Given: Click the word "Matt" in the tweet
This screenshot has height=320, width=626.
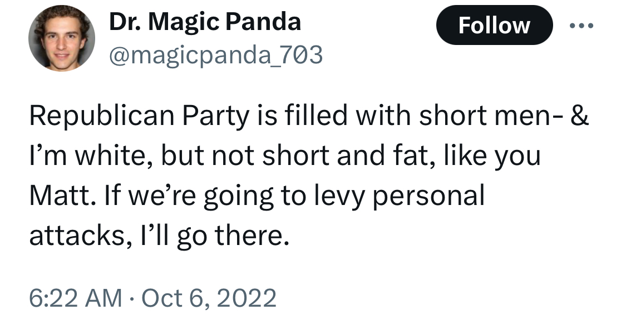Looking at the screenshot, I should point(60,195).
